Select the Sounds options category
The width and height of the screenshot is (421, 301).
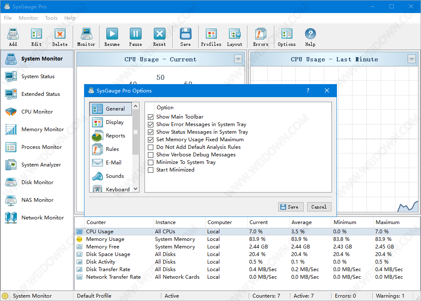click(x=111, y=176)
